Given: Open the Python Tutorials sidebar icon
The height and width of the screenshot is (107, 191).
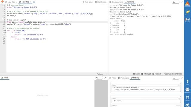Looking at the screenshot, I should pyautogui.click(x=187, y=12).
